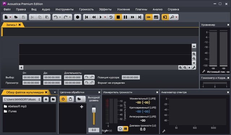Image resolution: width=231 pixels, height=135 pixels.
Task: Open the Файл menu
Action: pyautogui.click(x=7, y=9)
